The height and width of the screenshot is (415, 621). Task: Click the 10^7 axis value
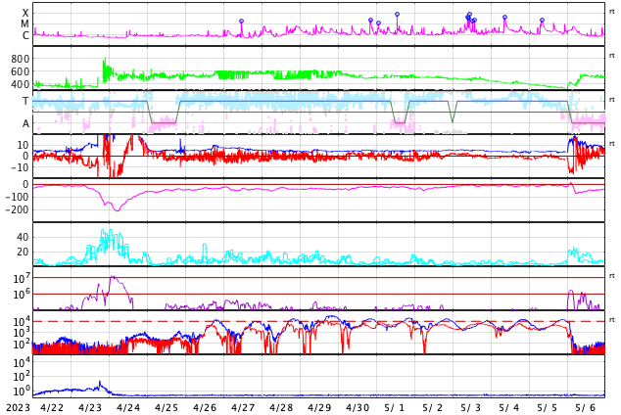[x=22, y=278]
